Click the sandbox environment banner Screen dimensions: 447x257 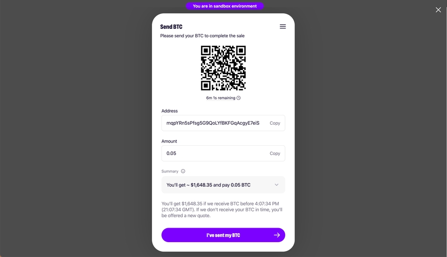224,6
